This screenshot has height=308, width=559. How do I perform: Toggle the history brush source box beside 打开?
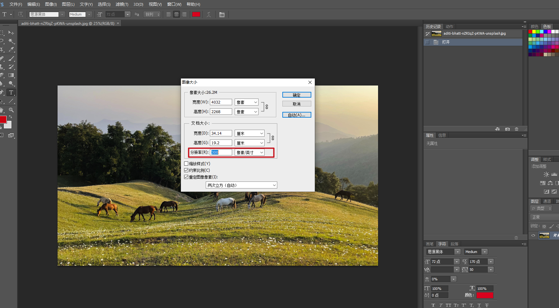[427, 42]
